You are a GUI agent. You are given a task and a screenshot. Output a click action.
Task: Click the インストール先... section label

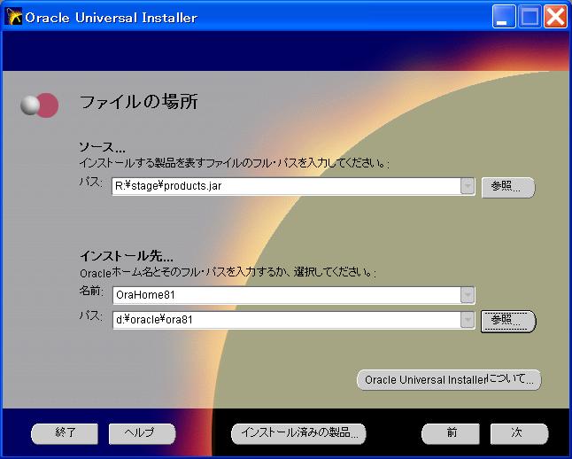point(127,255)
